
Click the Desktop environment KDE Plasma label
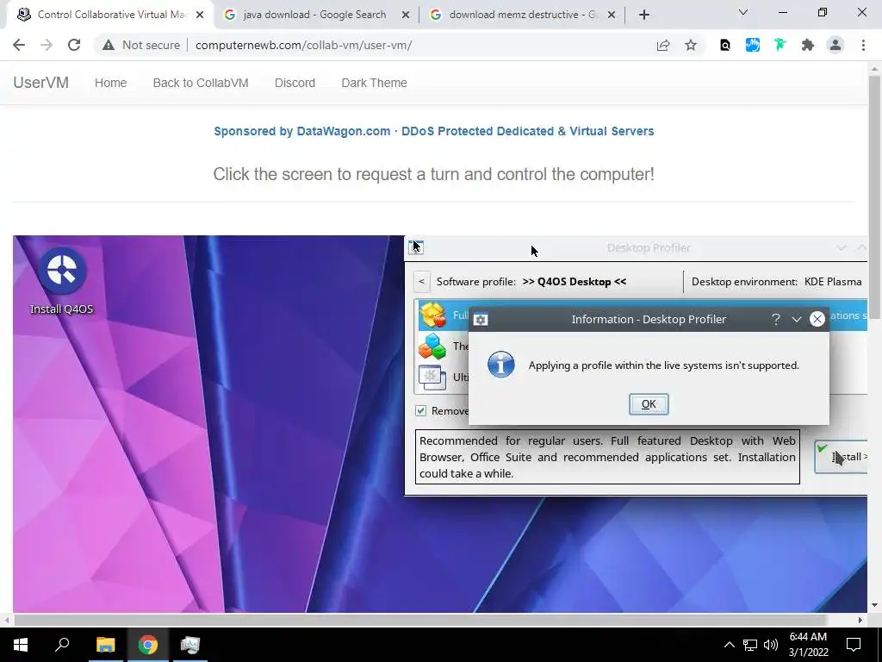776,282
